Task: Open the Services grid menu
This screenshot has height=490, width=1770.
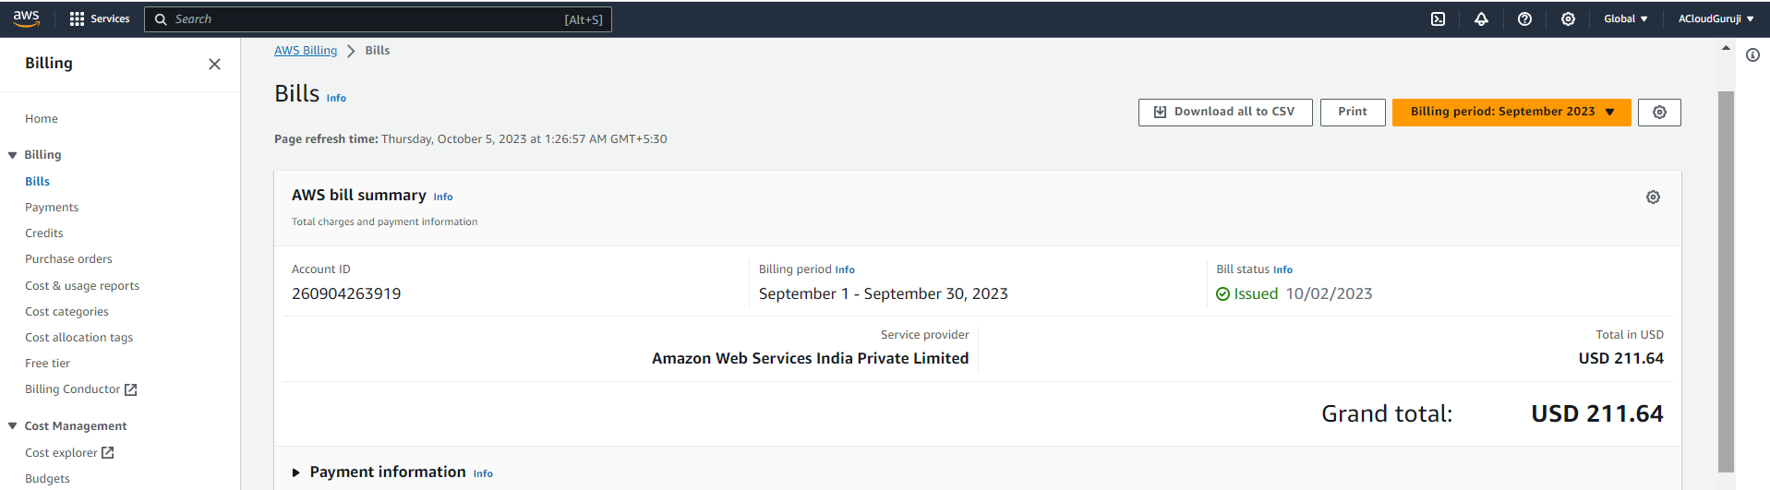Action: tap(100, 19)
